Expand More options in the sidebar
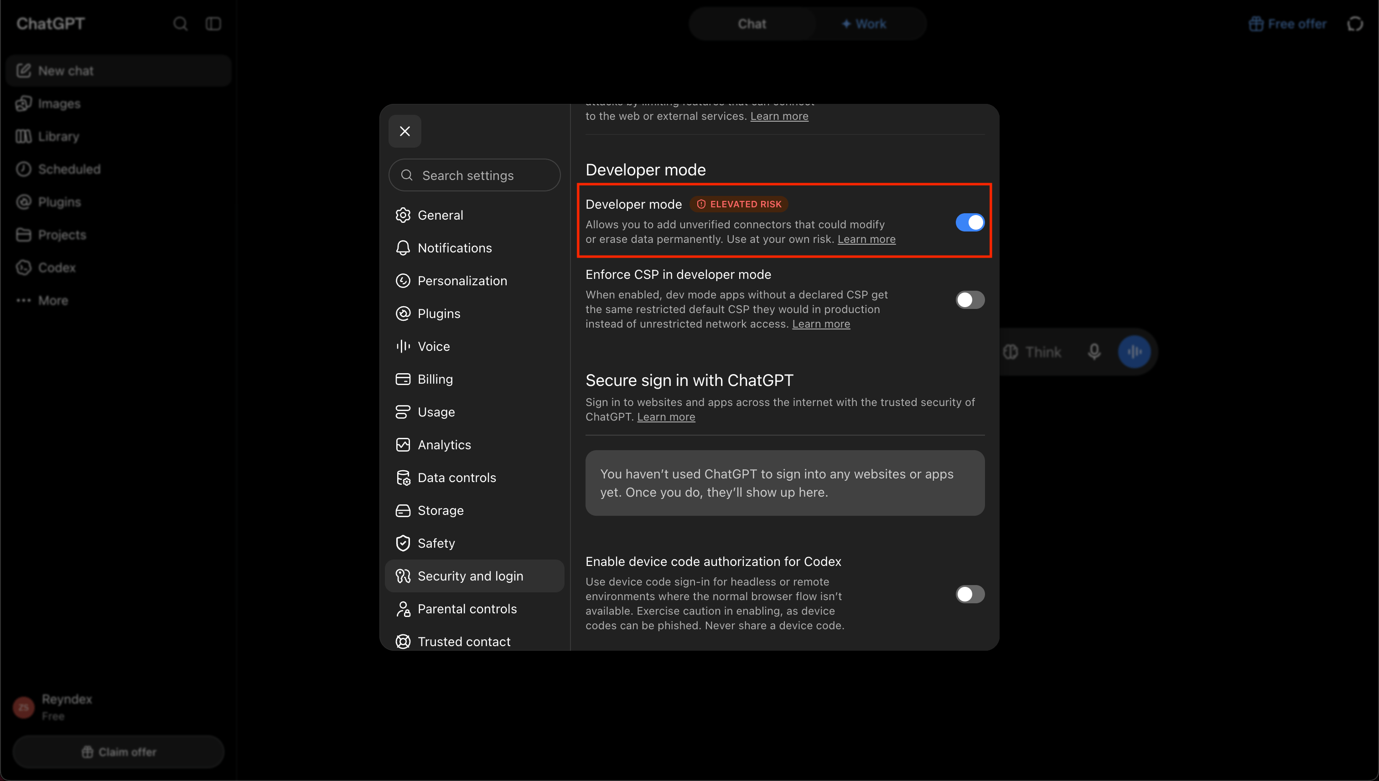This screenshot has width=1379, height=781. pos(118,300)
